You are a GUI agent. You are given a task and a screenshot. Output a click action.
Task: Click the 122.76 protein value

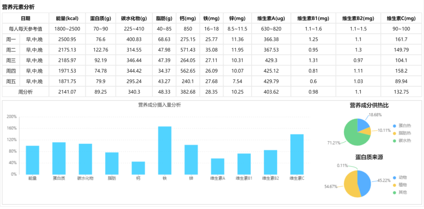click(101, 50)
